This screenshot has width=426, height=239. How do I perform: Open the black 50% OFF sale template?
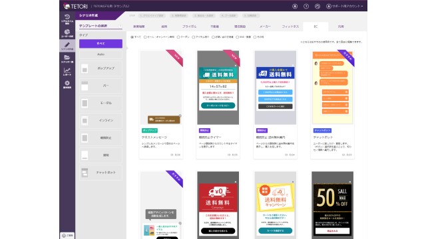click(x=333, y=205)
